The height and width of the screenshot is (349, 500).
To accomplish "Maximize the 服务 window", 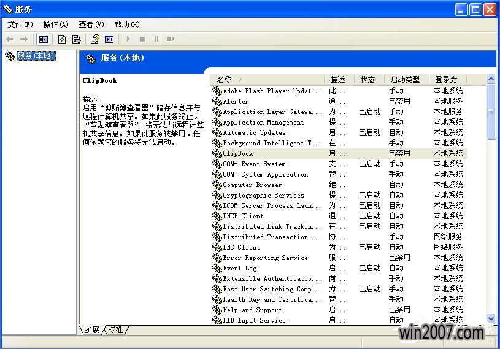I will [475, 10].
